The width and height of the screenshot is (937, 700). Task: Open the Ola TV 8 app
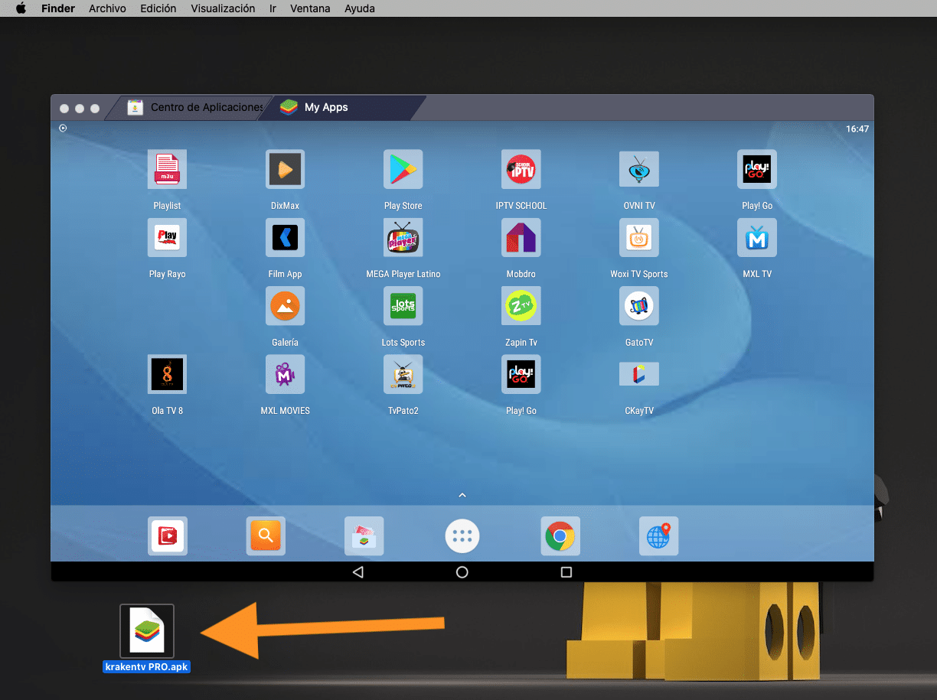tap(167, 375)
